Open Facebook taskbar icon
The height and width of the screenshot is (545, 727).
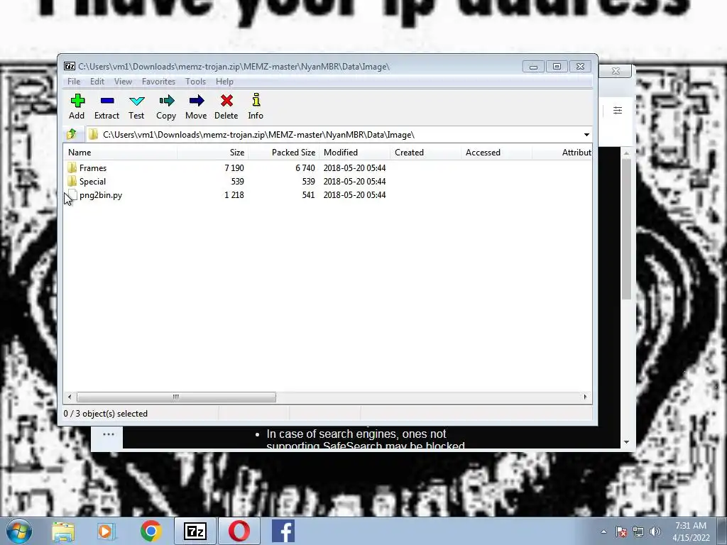[283, 531]
